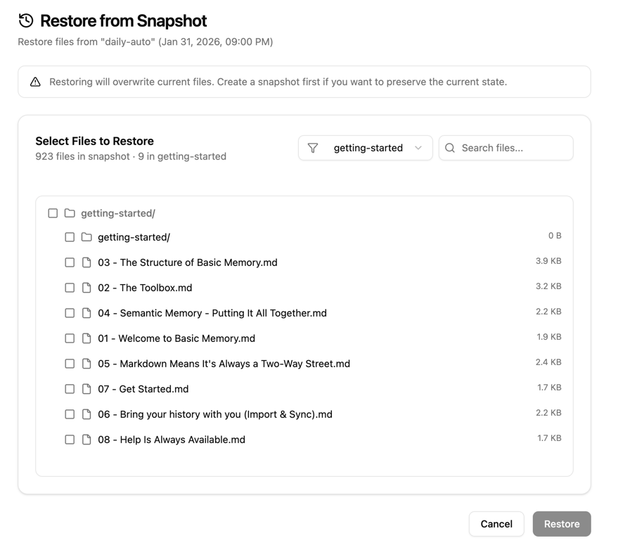The image size is (618, 555).
Task: Toggle the root getting-started/ folder checkbox
Action: click(53, 212)
